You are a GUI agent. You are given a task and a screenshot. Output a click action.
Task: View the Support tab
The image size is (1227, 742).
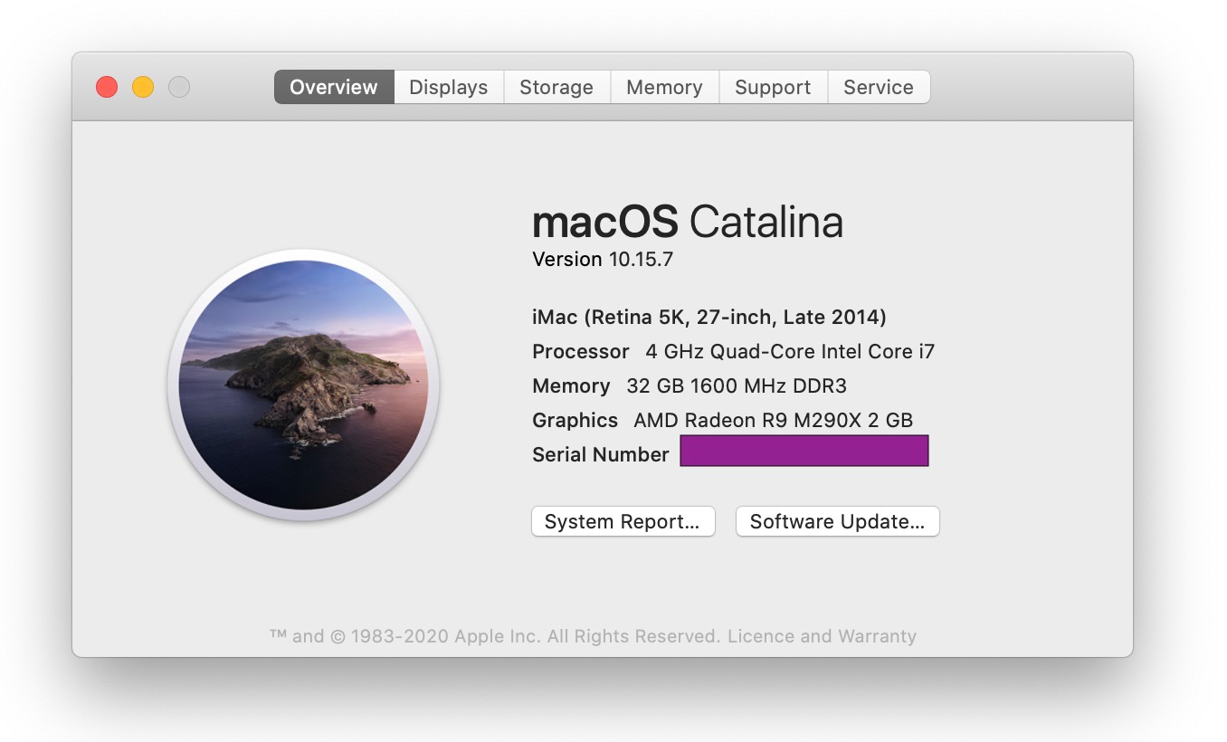coord(773,87)
